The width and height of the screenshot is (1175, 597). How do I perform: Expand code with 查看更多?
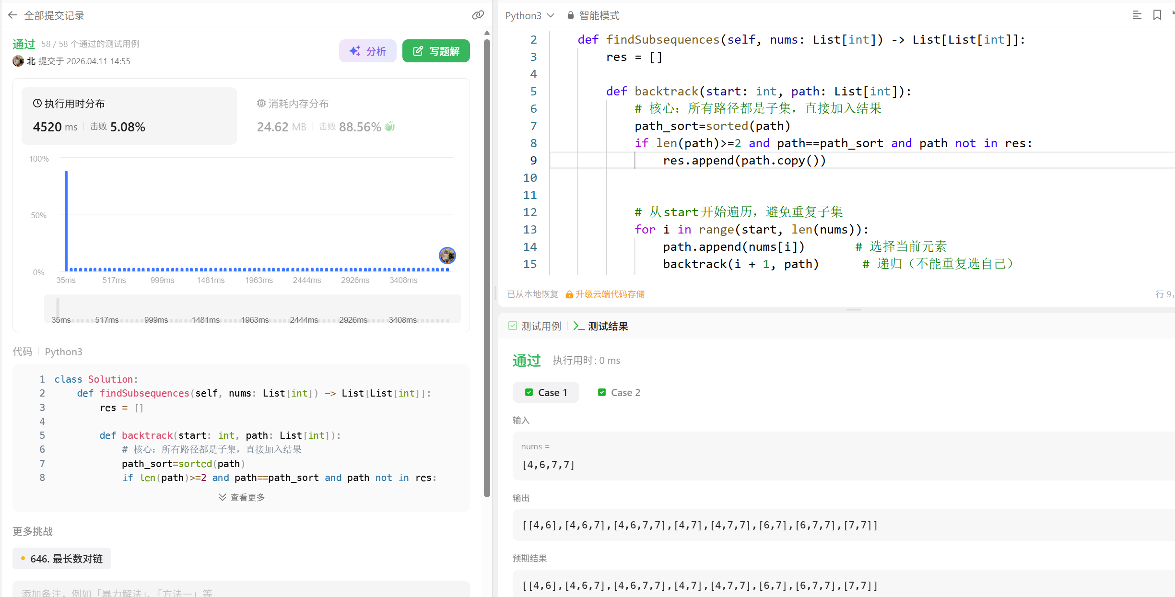[x=242, y=497]
